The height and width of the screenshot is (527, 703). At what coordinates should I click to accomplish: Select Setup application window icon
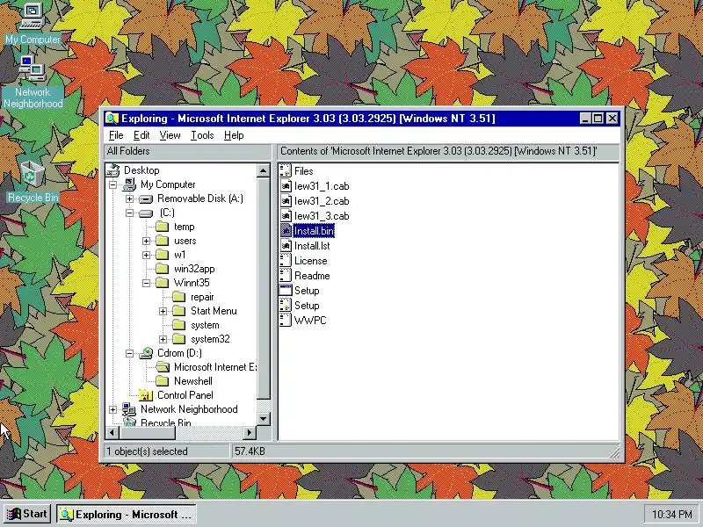(x=286, y=291)
